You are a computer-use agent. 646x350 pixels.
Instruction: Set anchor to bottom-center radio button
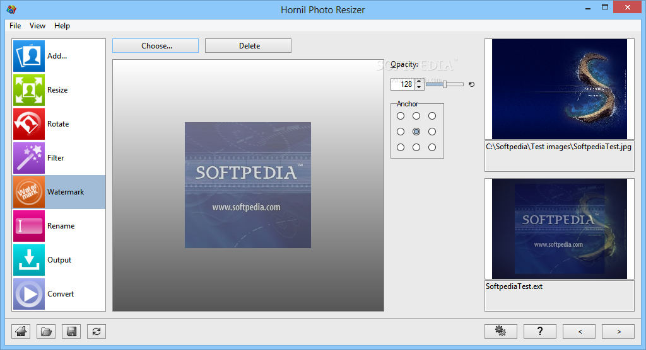[416, 147]
